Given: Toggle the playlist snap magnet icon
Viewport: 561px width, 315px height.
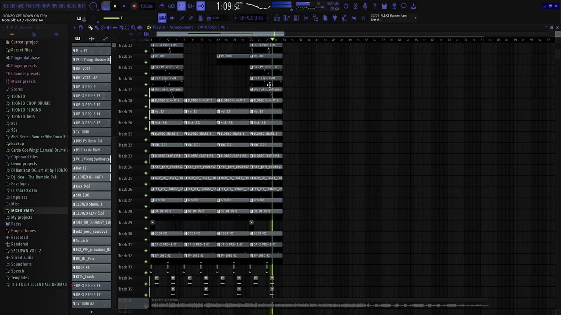Looking at the screenshot, I should tap(81, 28).
